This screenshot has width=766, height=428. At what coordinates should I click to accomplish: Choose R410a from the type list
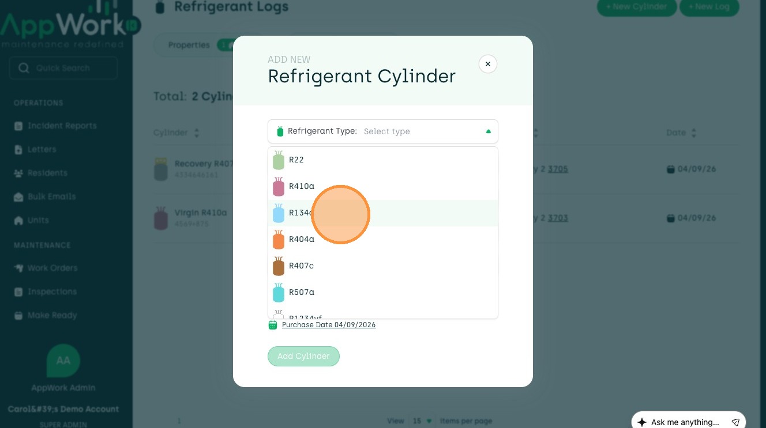302,186
